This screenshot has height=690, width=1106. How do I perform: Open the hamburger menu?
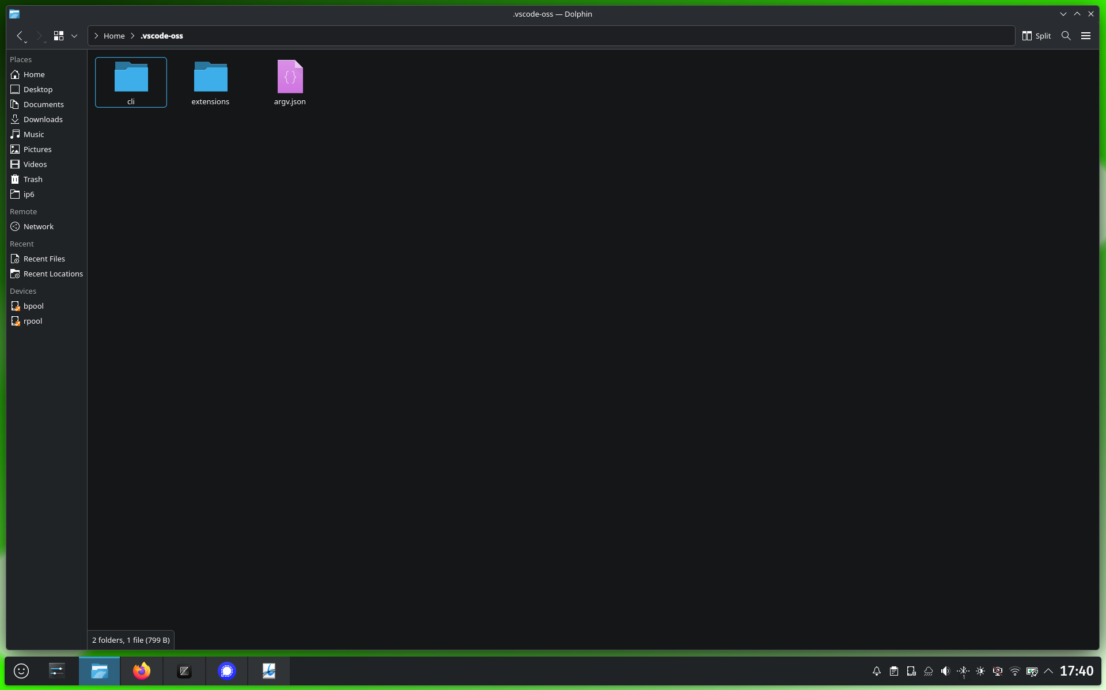(1086, 36)
